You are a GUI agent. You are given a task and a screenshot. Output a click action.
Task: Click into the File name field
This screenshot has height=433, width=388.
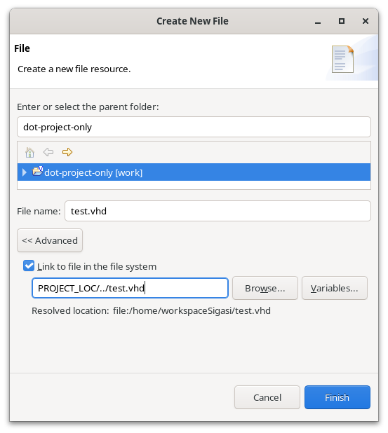pos(218,211)
